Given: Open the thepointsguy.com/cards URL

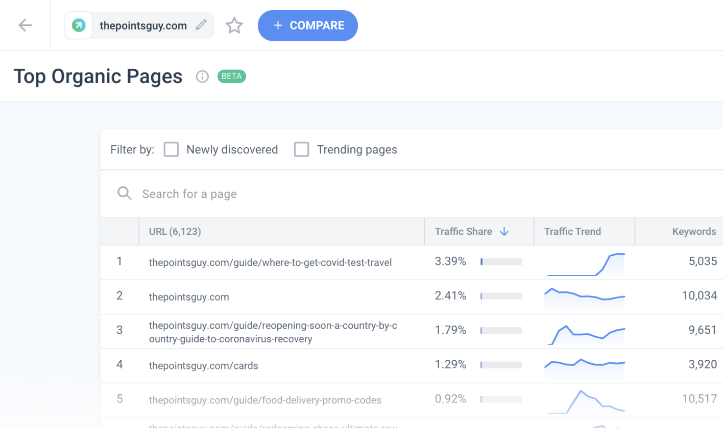Looking at the screenshot, I should pyautogui.click(x=203, y=365).
